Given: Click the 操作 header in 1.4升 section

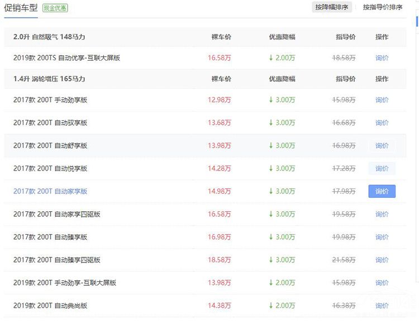Looking at the screenshot, I should [x=382, y=79].
